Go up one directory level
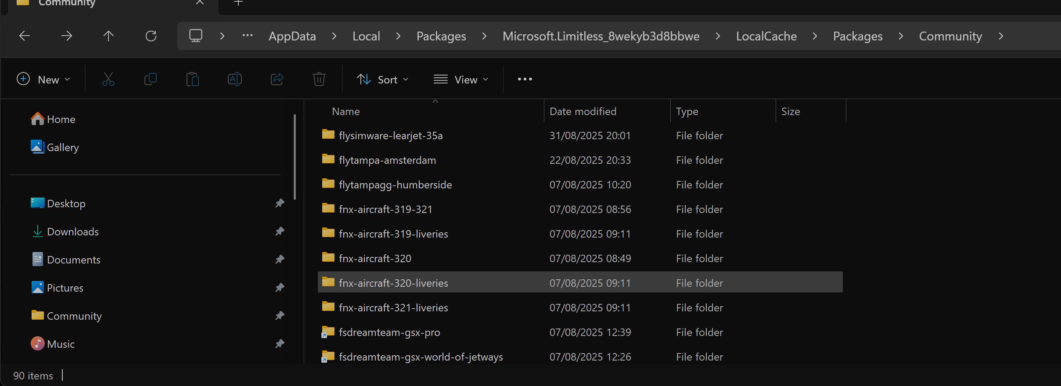 coord(108,36)
